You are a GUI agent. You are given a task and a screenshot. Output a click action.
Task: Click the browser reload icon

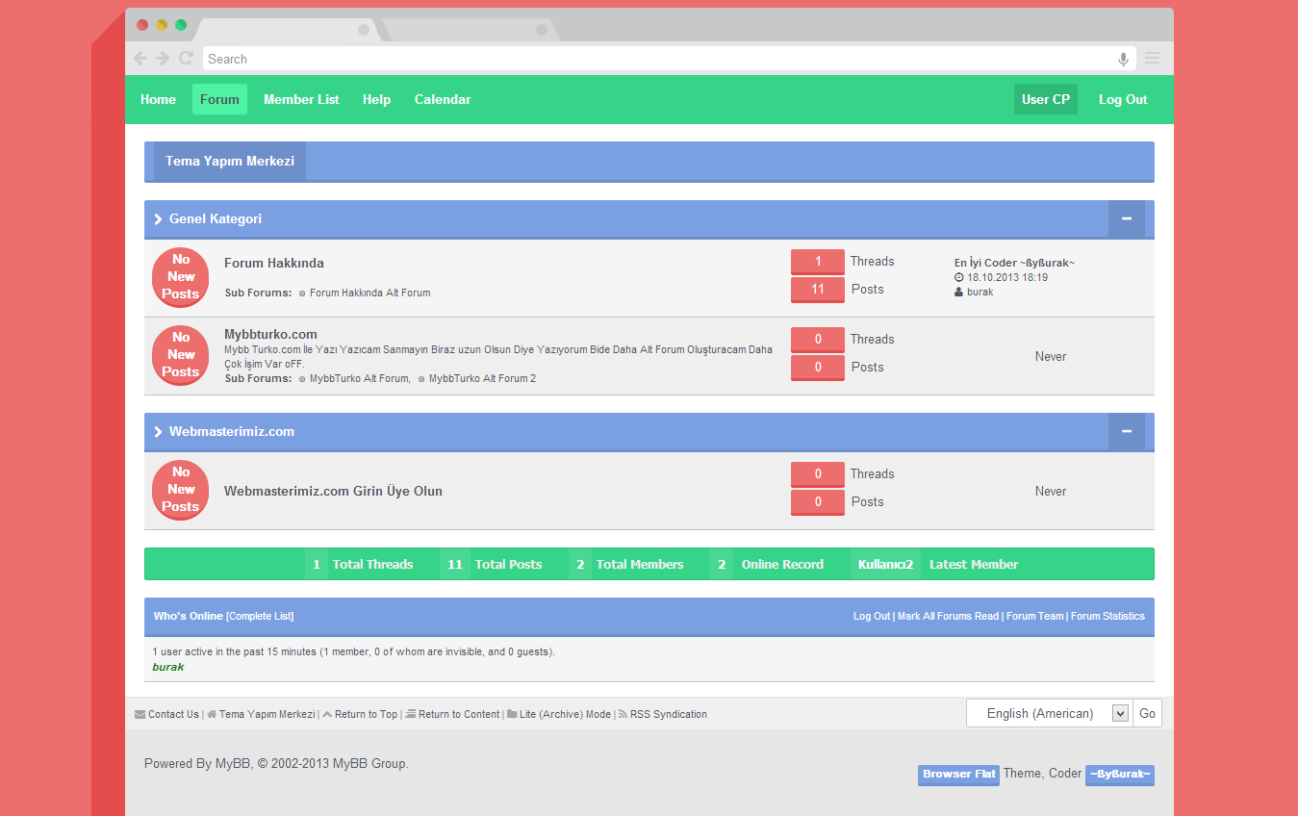coord(186,59)
